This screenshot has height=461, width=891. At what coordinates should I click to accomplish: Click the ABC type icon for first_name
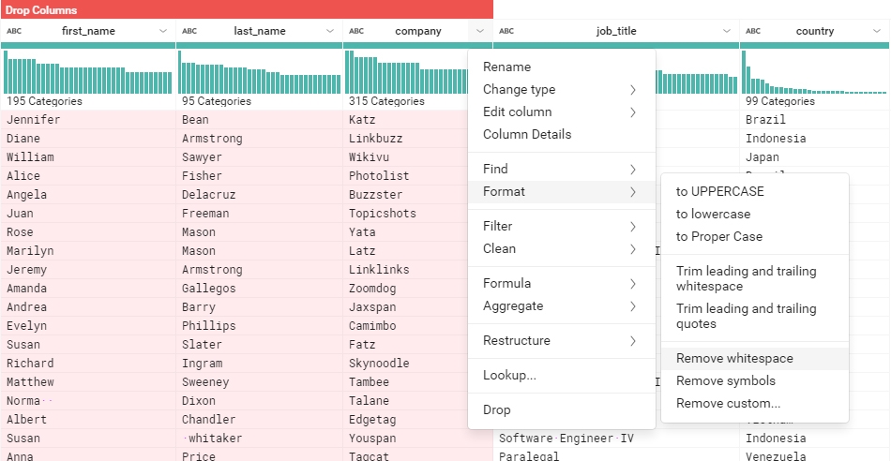pos(14,31)
